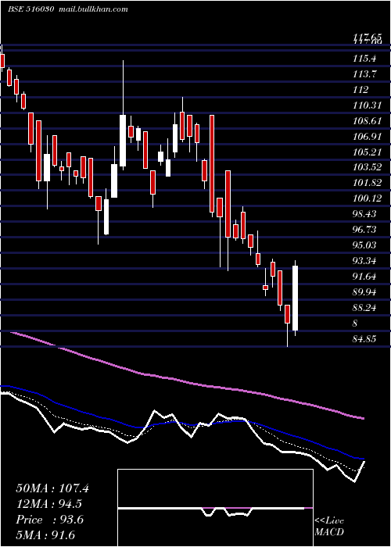Image resolution: width=391 pixels, height=547 pixels.
Task: Click the 91.64 price label
Action: pos(365,277)
